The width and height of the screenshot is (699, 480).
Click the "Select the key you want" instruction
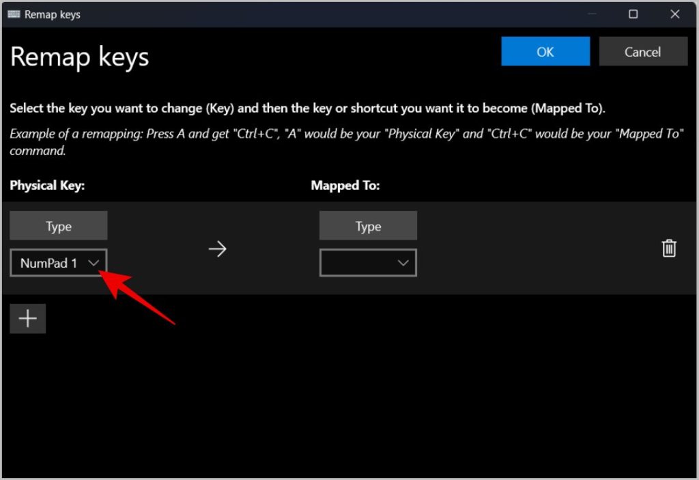tap(308, 109)
